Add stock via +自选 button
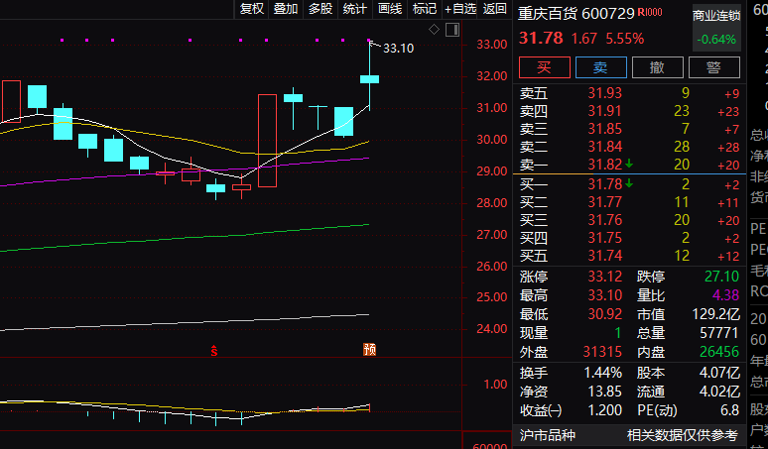The image size is (768, 449). 460,9
